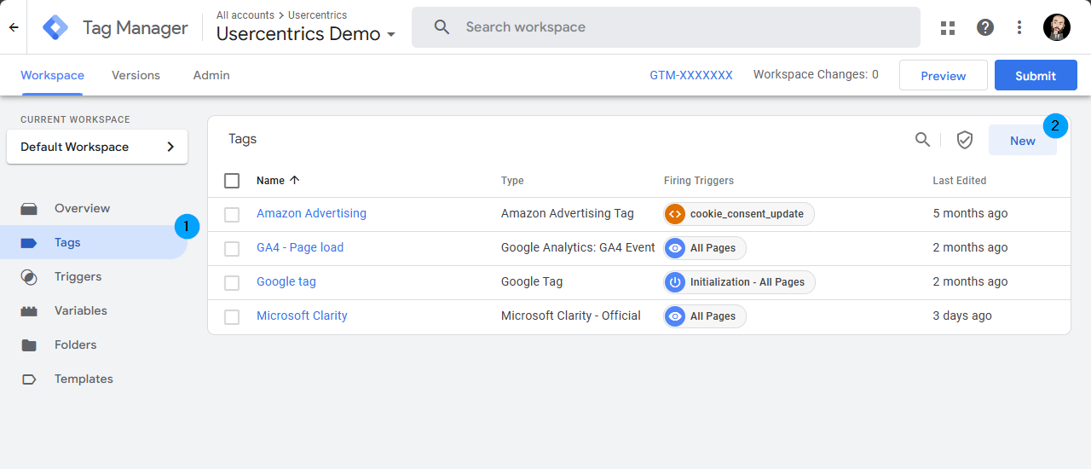
Task: Click the search icon in workspace search bar
Action: pos(442,27)
